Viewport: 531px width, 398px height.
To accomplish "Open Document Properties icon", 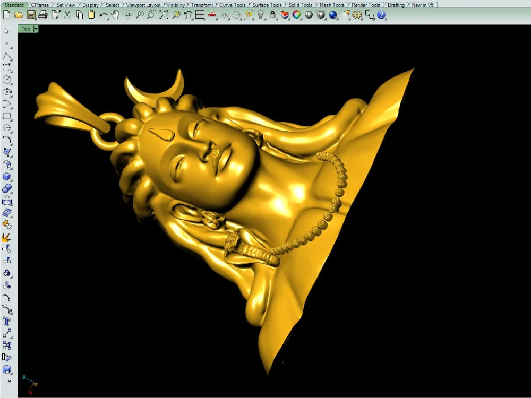I will pyautogui.click(x=55, y=15).
